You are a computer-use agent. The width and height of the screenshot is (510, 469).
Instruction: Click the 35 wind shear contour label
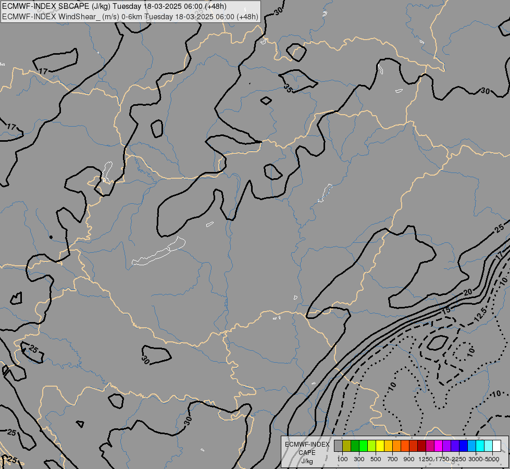(x=288, y=88)
